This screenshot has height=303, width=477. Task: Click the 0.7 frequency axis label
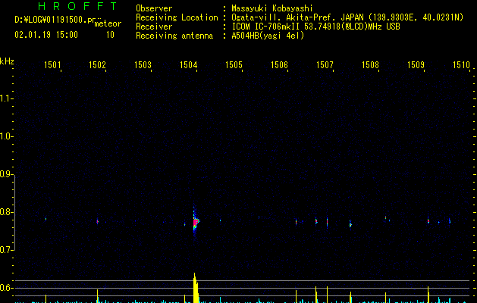(6, 250)
